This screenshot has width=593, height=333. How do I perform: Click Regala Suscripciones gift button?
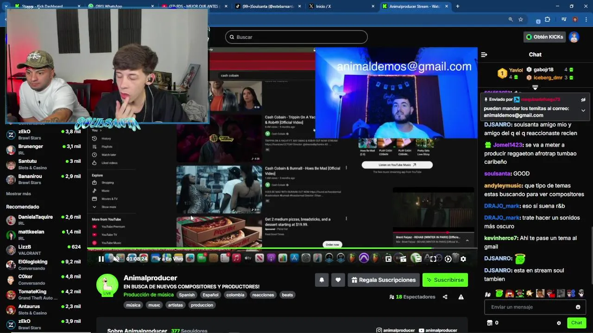coord(384,280)
